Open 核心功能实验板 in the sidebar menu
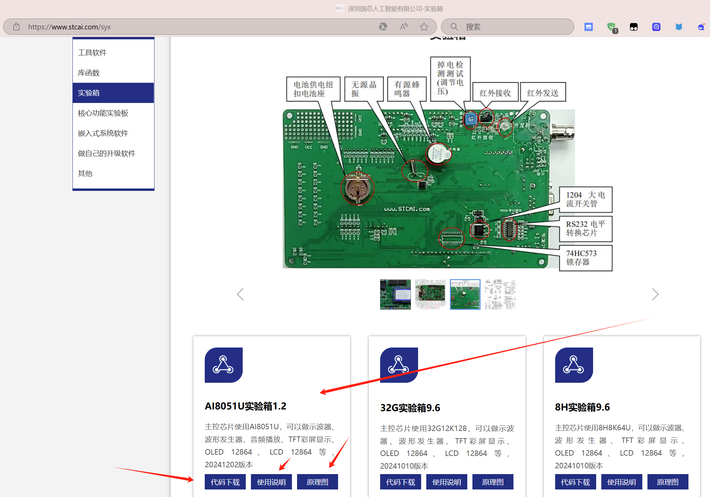710x497 pixels. (x=113, y=113)
